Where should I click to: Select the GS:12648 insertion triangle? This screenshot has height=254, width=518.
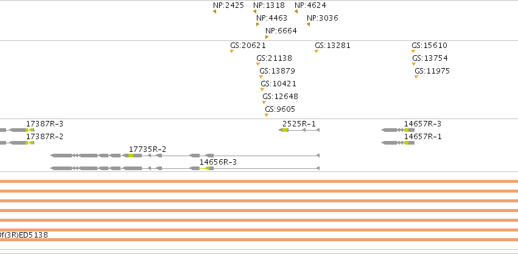click(264, 102)
